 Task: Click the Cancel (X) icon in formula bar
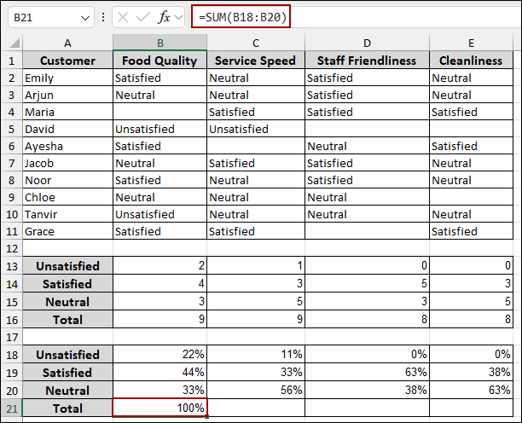click(125, 17)
